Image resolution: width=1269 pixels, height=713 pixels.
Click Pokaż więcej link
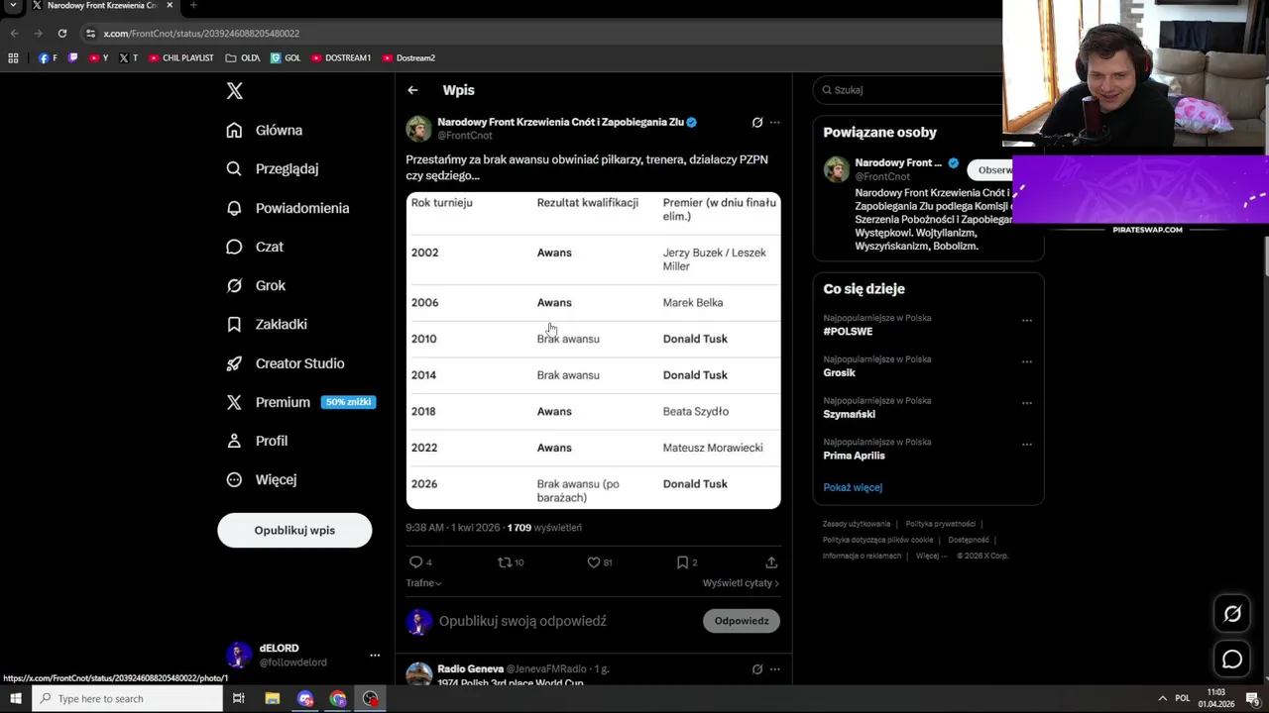[853, 487]
